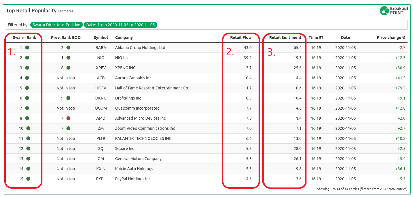Select Zoom Video Communications Inc name
Image resolution: width=413 pixels, height=197 pixels.
(145, 128)
